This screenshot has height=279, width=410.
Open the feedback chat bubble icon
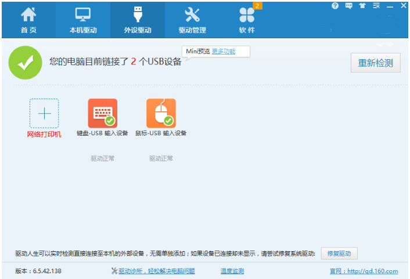349,6
